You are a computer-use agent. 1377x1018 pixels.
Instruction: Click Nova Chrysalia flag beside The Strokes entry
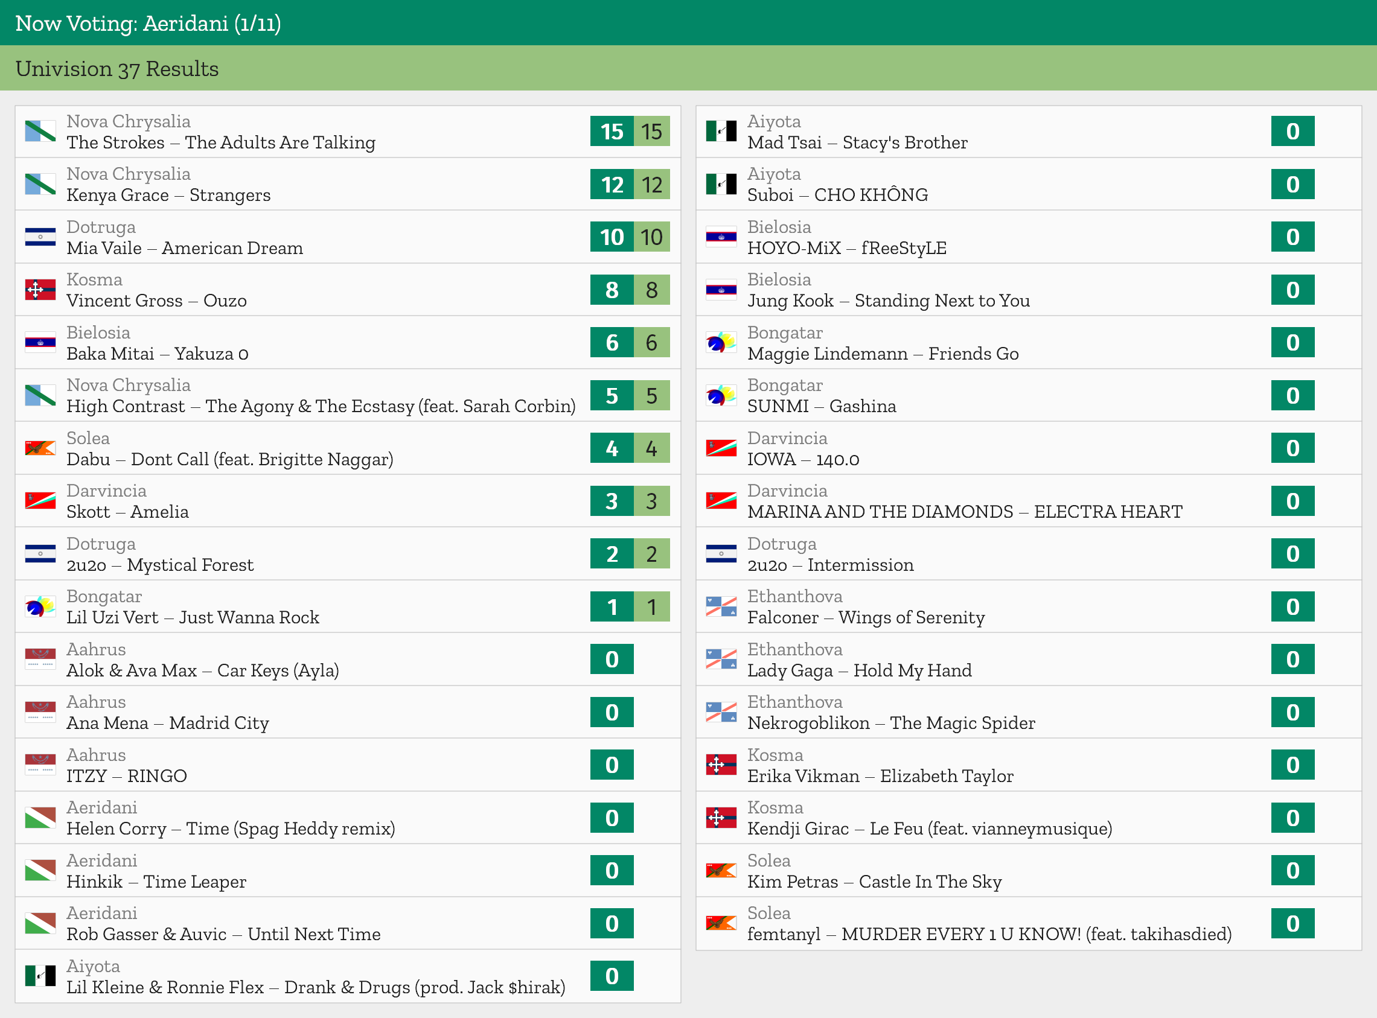[40, 132]
